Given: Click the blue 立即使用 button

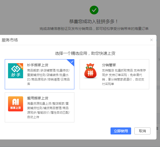Looking at the screenshot, I should point(121,131).
